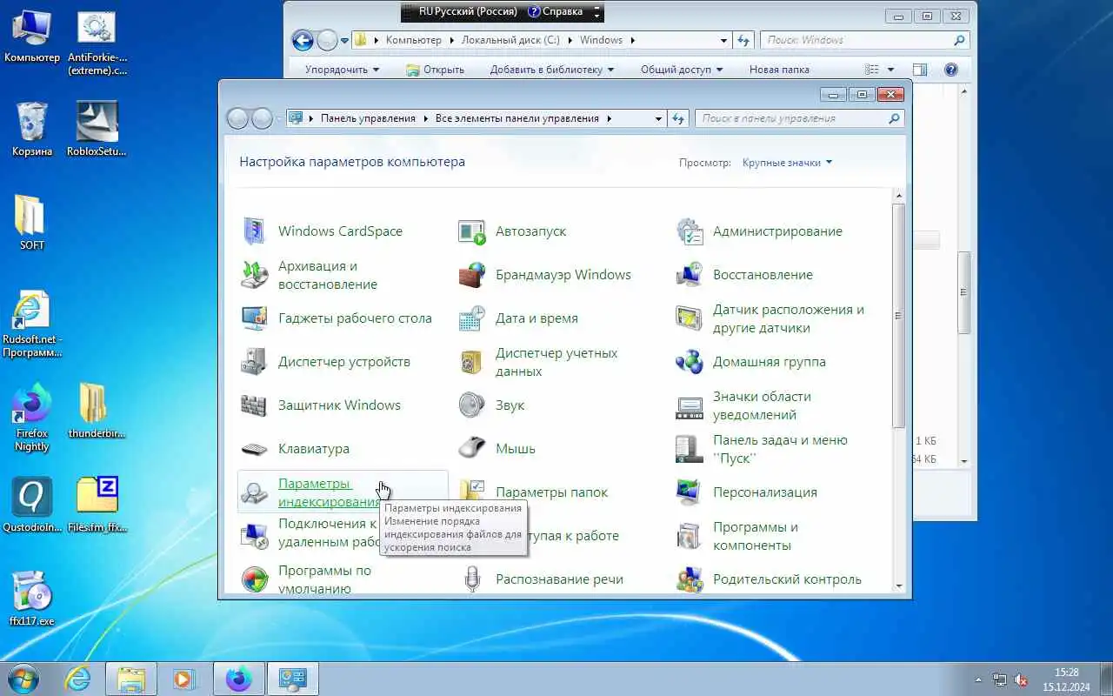Viewport: 1113px width, 696px height.
Task: Toggle Explorer preview pane button
Action: pos(920,70)
